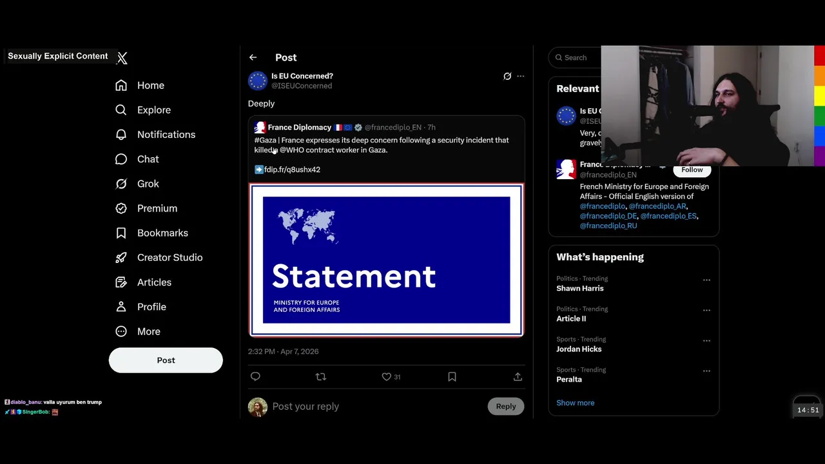Click the Profile person icon

tap(121, 307)
